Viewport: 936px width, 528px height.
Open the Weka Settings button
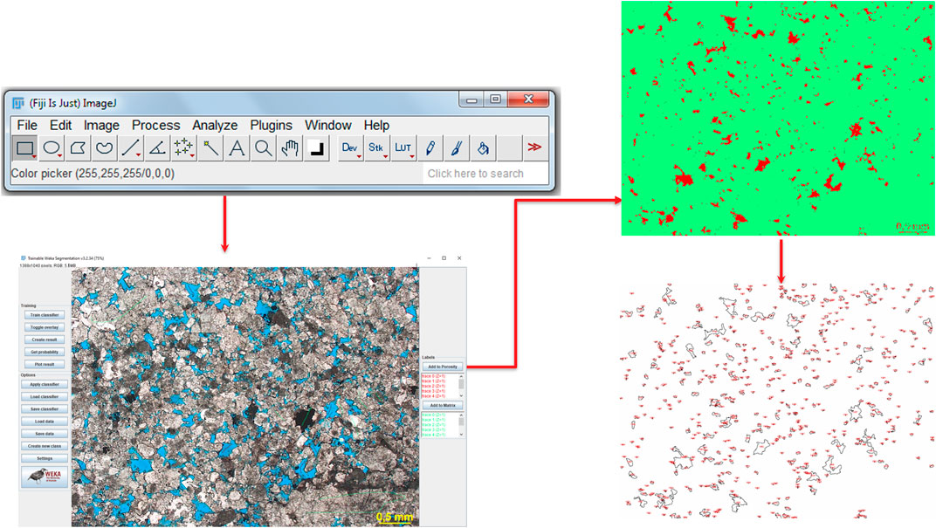(x=45, y=458)
